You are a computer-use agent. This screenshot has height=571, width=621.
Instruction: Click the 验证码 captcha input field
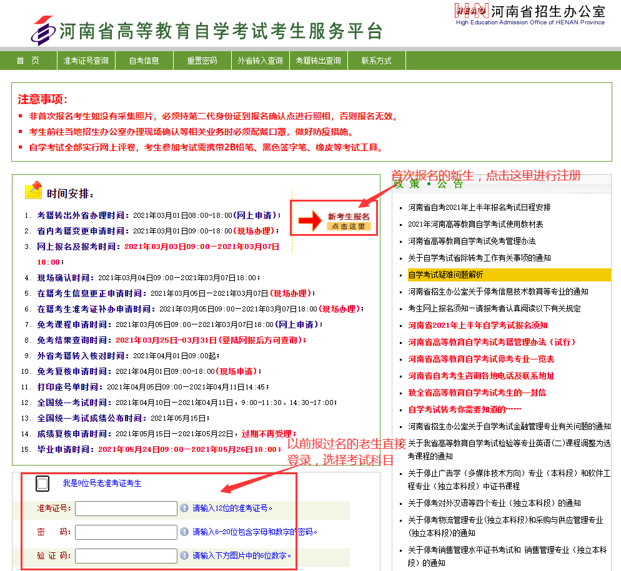pos(126,556)
